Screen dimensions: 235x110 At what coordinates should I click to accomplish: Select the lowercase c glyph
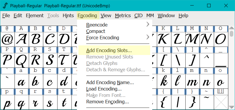tap(50, 81)
